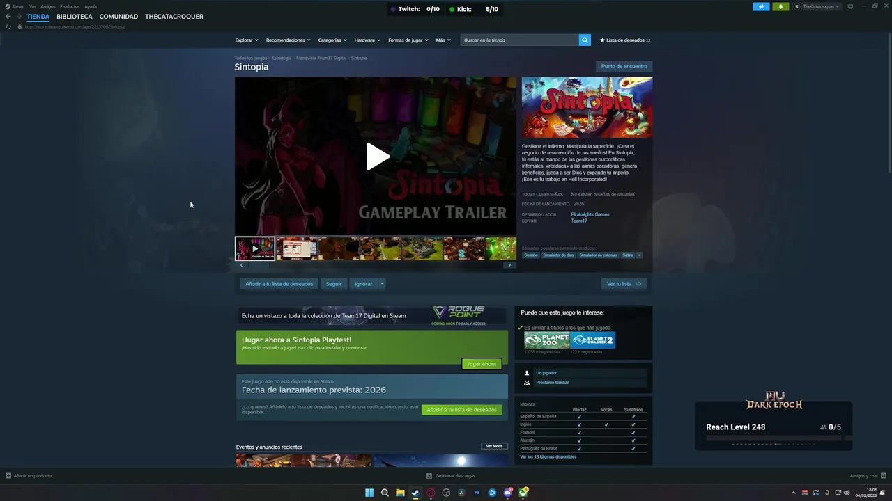Click the Ver tu lista button
The height and width of the screenshot is (501, 892).
(x=624, y=284)
